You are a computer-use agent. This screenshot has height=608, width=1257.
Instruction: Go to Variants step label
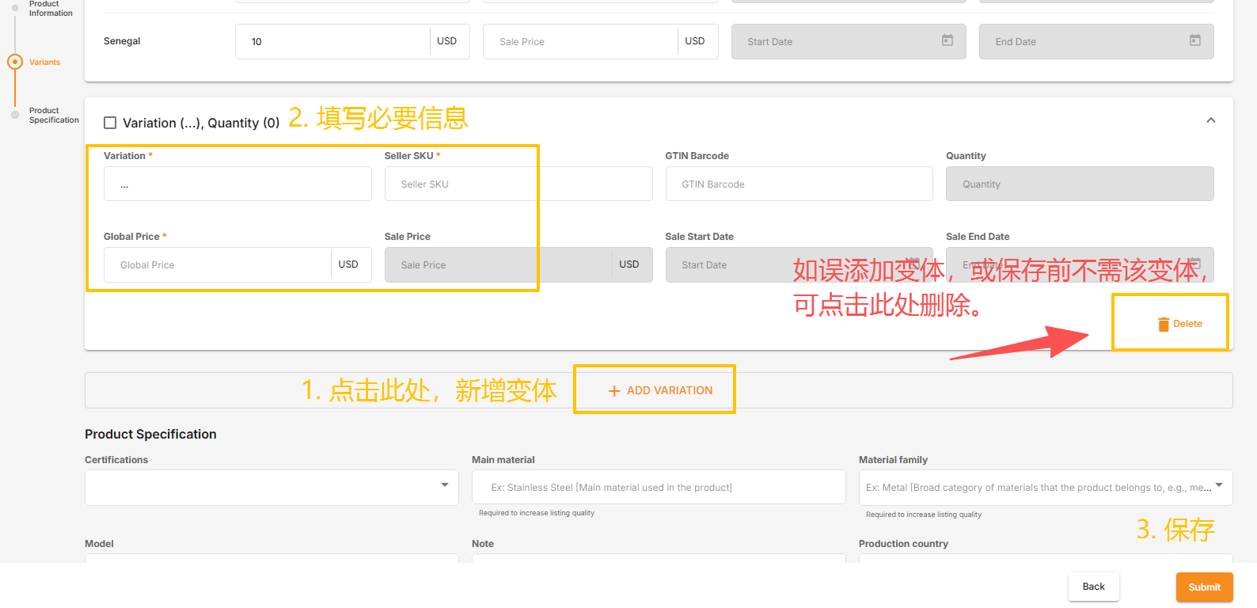point(44,62)
